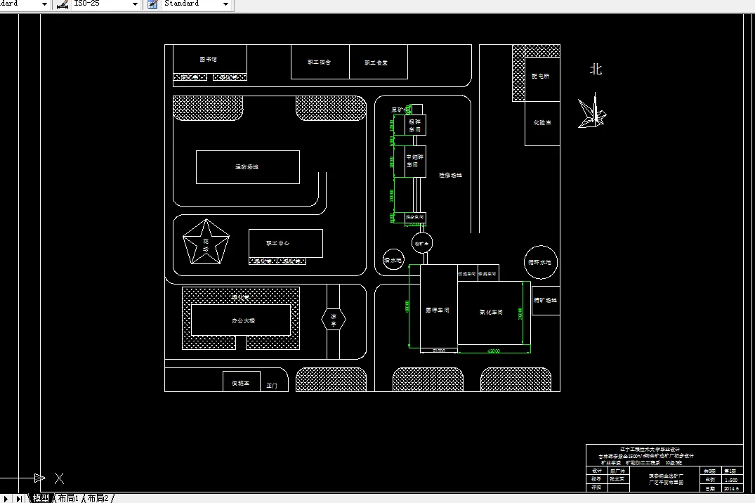Switch to the 布局2 layout tab

tap(98, 498)
